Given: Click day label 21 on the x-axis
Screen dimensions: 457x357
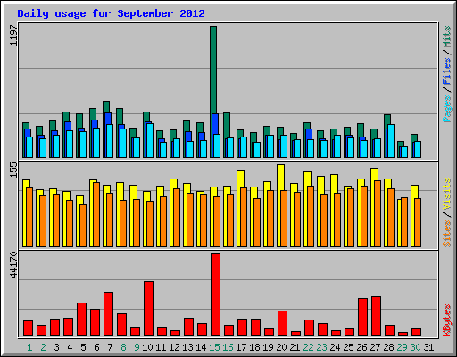Looking at the screenshot, I should coord(295,347).
